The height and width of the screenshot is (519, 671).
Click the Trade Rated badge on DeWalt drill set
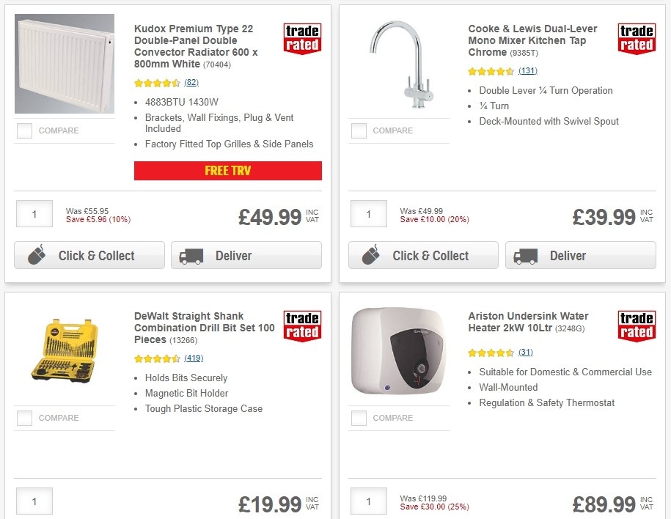[302, 325]
